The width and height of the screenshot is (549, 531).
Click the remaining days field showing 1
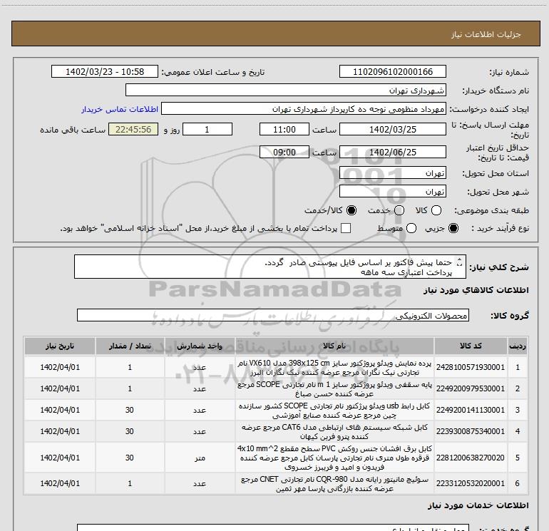[207, 129]
